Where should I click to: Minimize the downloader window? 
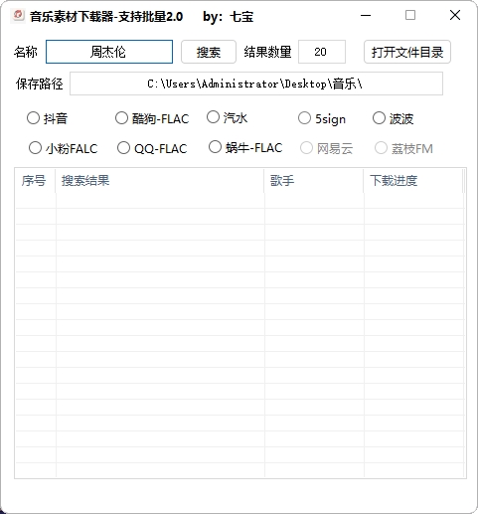tap(366, 15)
